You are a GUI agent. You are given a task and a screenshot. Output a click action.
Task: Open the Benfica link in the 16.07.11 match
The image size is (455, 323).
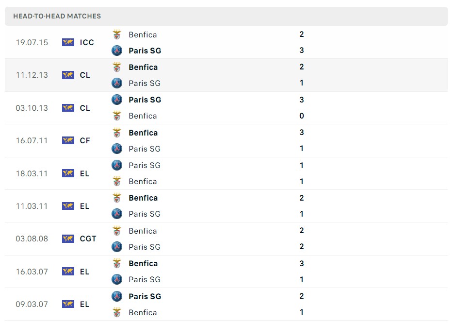click(x=143, y=132)
